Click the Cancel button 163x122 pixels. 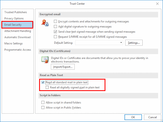pos(152,117)
